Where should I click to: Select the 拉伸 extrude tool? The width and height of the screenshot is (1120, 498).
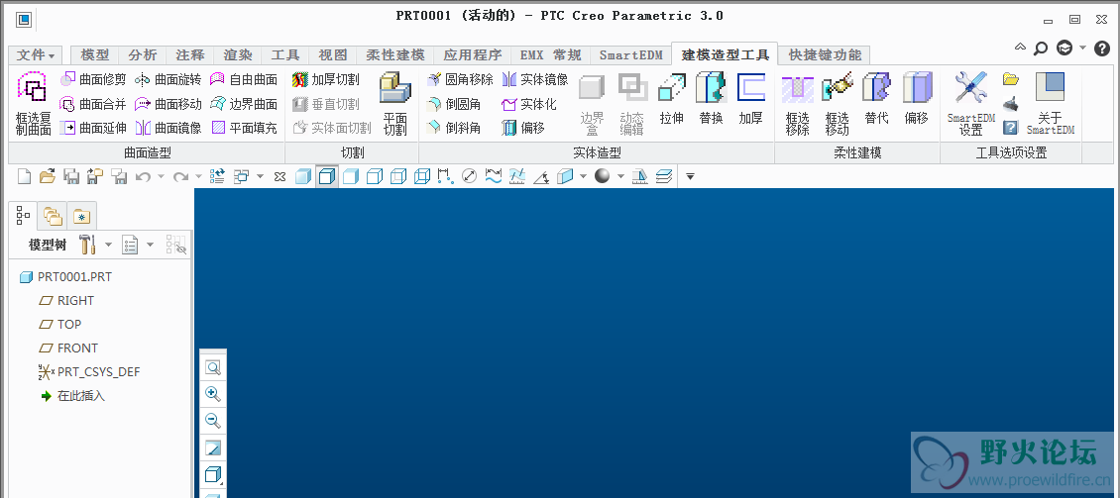[671, 100]
